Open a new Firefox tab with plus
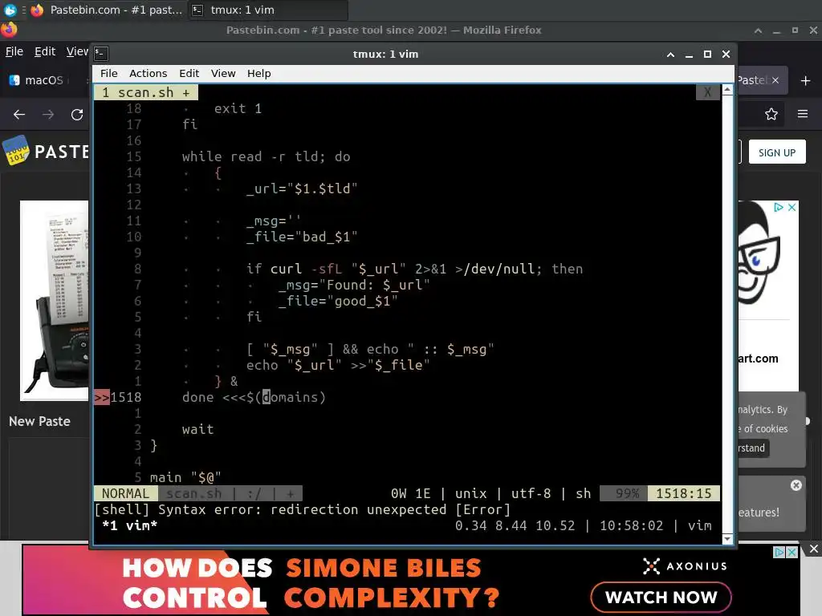The image size is (822, 616). [806, 81]
